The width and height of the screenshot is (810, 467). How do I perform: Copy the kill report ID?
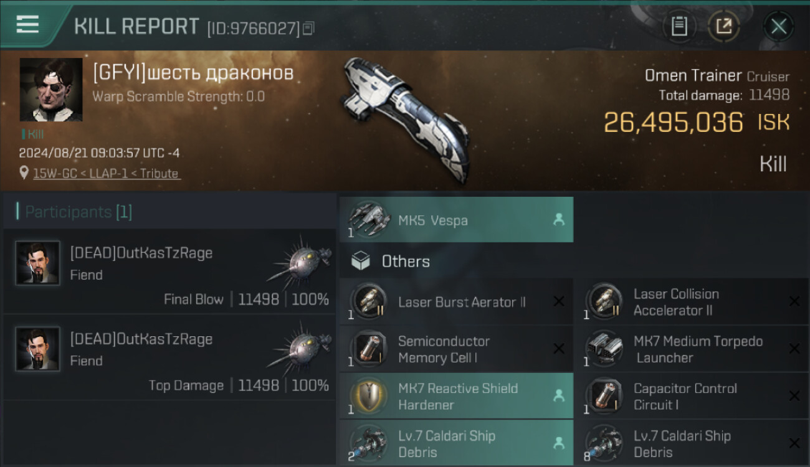[309, 28]
